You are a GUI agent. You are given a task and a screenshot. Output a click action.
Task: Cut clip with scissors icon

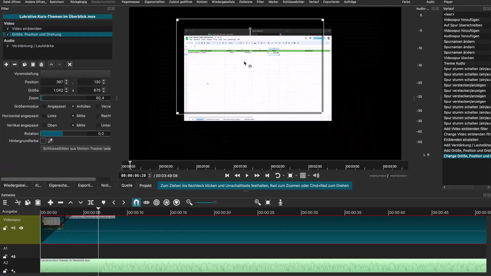18,203
